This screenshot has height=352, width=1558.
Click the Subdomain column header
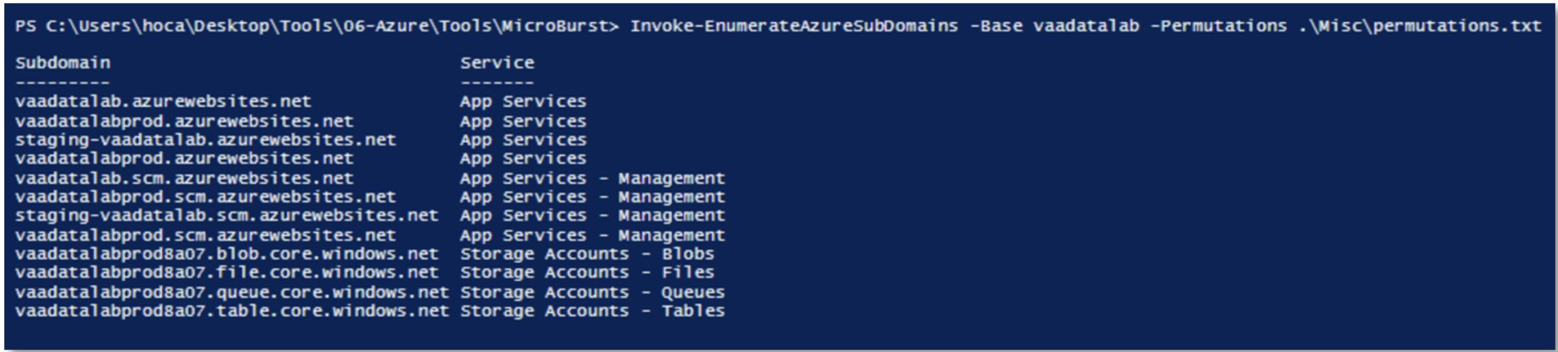coord(63,63)
